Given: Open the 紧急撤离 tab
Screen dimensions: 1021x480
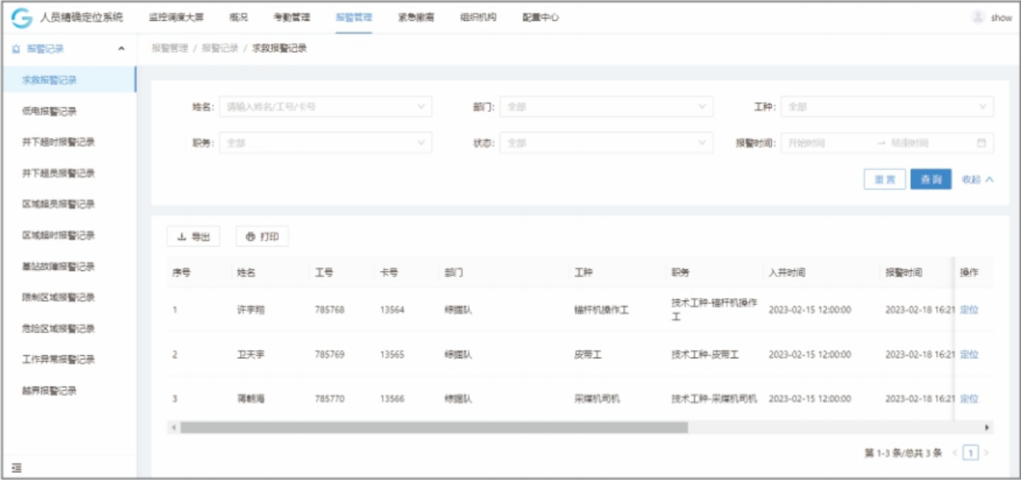Looking at the screenshot, I should pos(416,18).
